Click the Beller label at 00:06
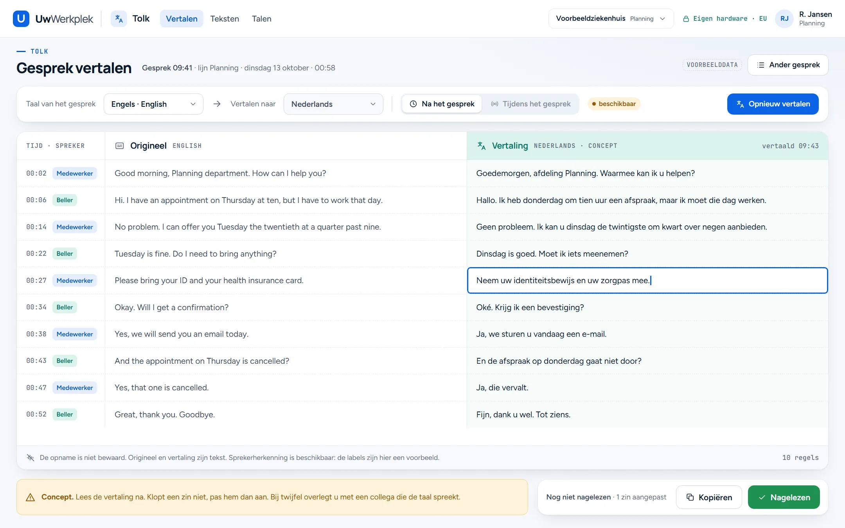The width and height of the screenshot is (845, 528). click(65, 200)
